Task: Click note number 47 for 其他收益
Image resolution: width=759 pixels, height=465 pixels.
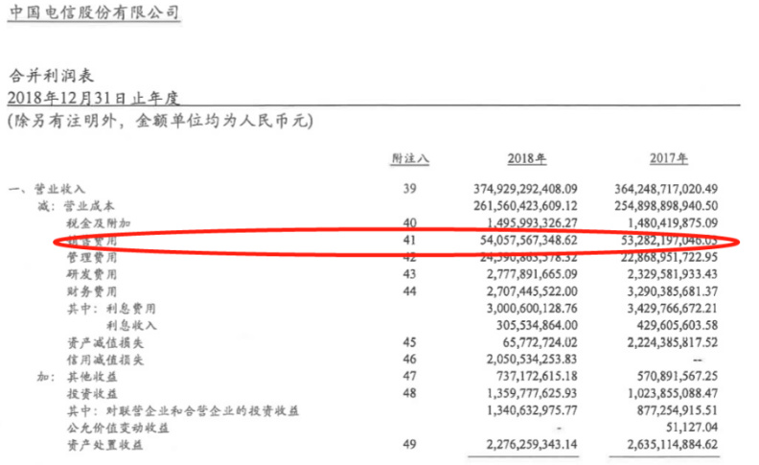Action: [409, 377]
